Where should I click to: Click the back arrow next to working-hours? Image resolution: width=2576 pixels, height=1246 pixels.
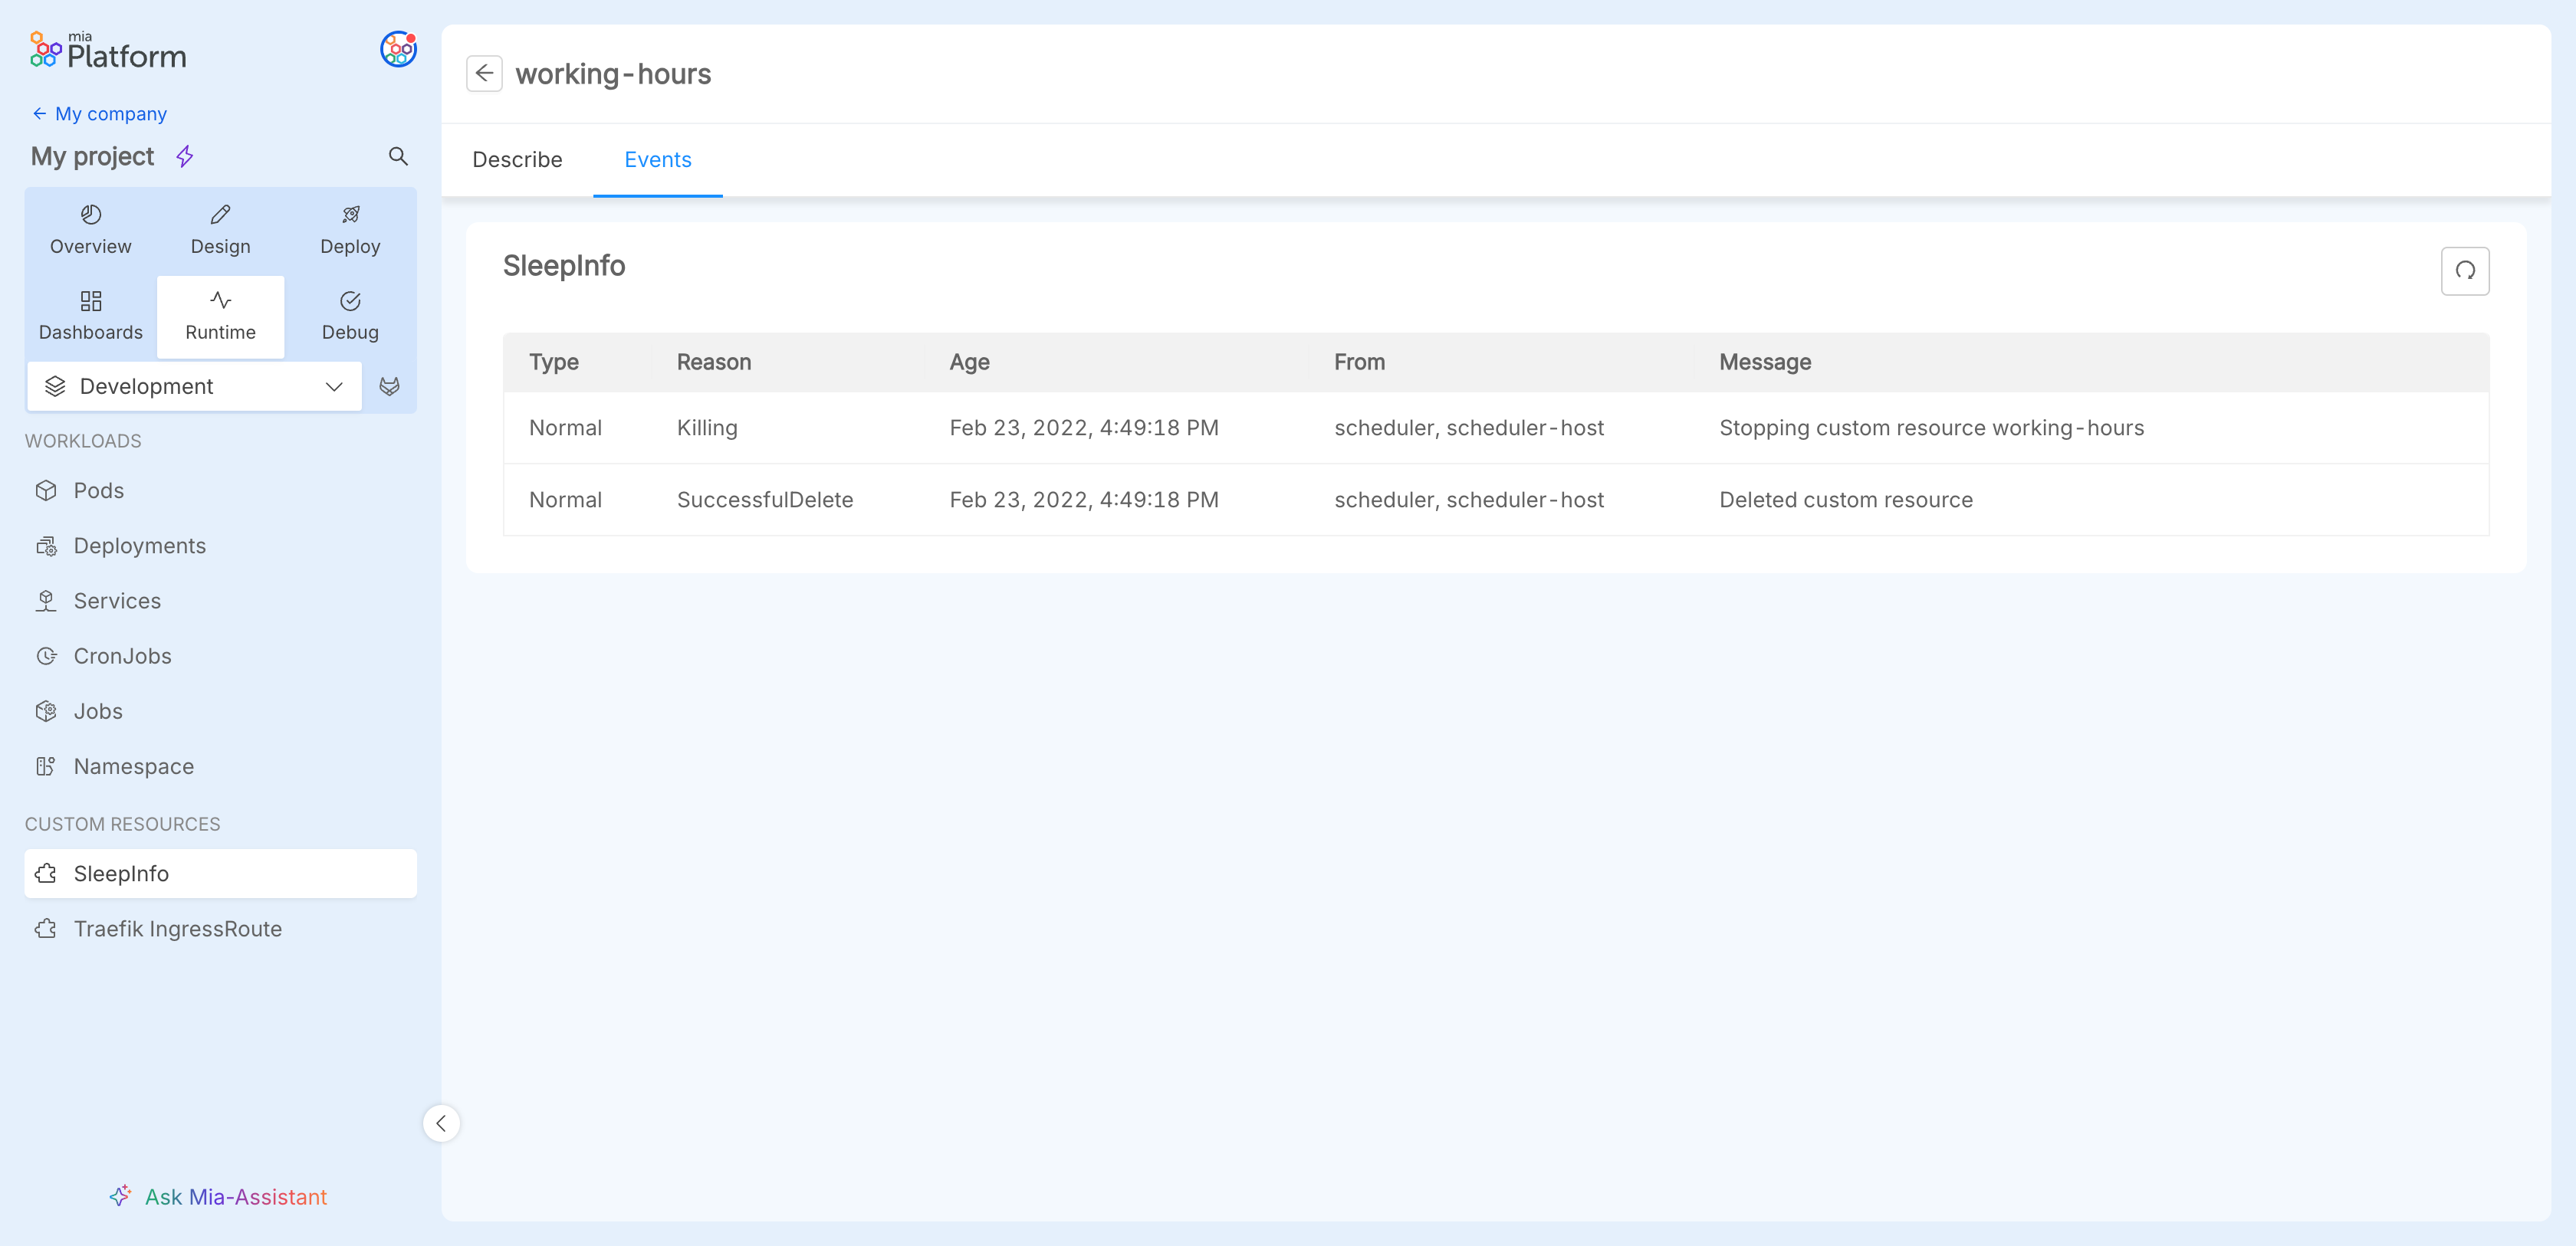[x=484, y=74]
